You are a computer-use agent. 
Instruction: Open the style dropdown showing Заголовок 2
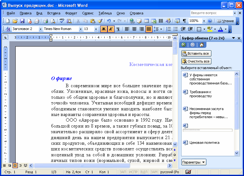tap(40, 29)
